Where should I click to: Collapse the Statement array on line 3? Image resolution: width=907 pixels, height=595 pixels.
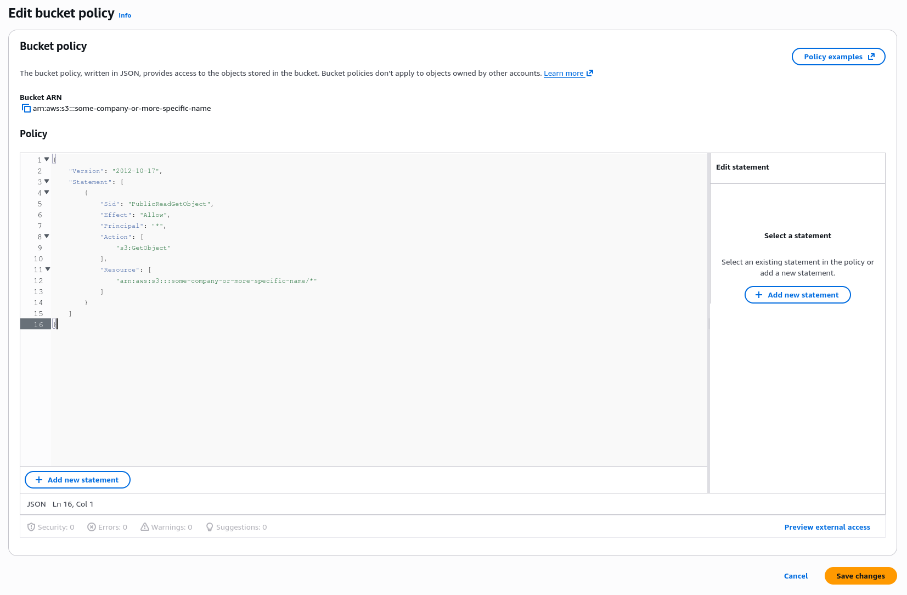[x=47, y=181]
